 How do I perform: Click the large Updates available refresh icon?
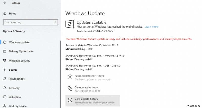70,24
